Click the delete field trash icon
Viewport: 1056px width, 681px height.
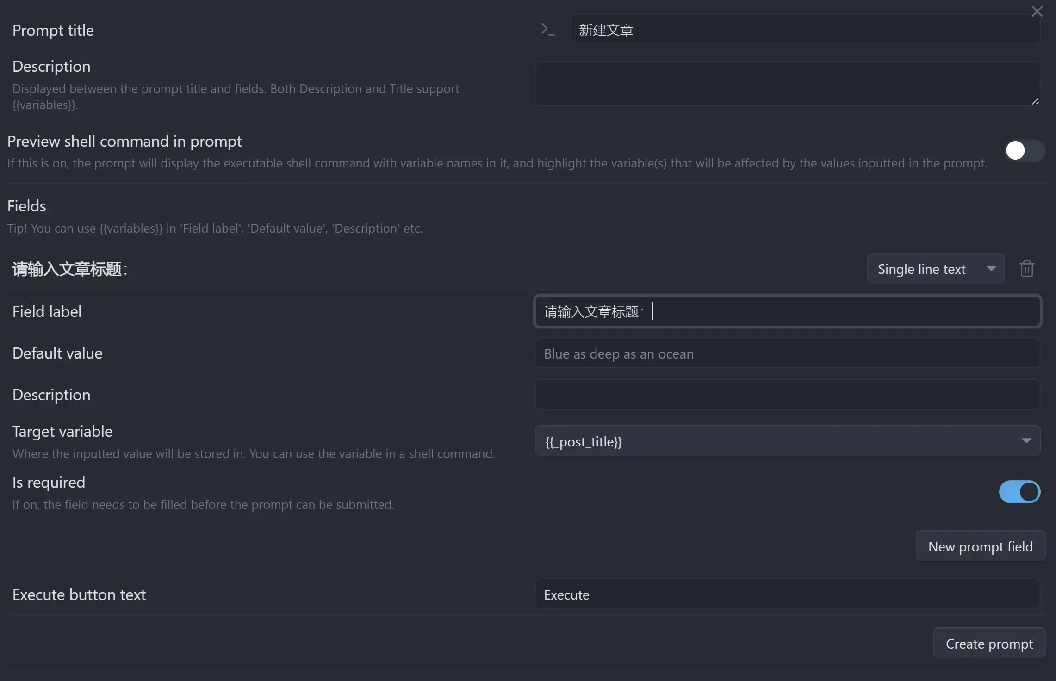click(1027, 268)
